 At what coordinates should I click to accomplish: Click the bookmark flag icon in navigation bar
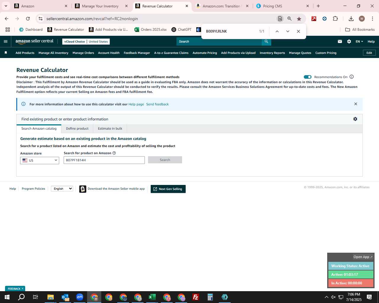click(x=6, y=53)
